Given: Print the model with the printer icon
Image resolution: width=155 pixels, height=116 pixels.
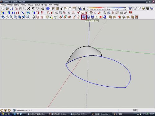Looking at the screenshot, I should click(43, 8).
